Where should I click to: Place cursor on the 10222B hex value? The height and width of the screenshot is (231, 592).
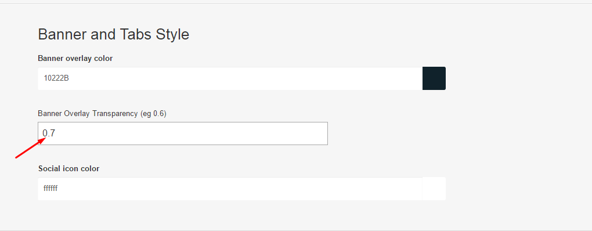(x=56, y=78)
